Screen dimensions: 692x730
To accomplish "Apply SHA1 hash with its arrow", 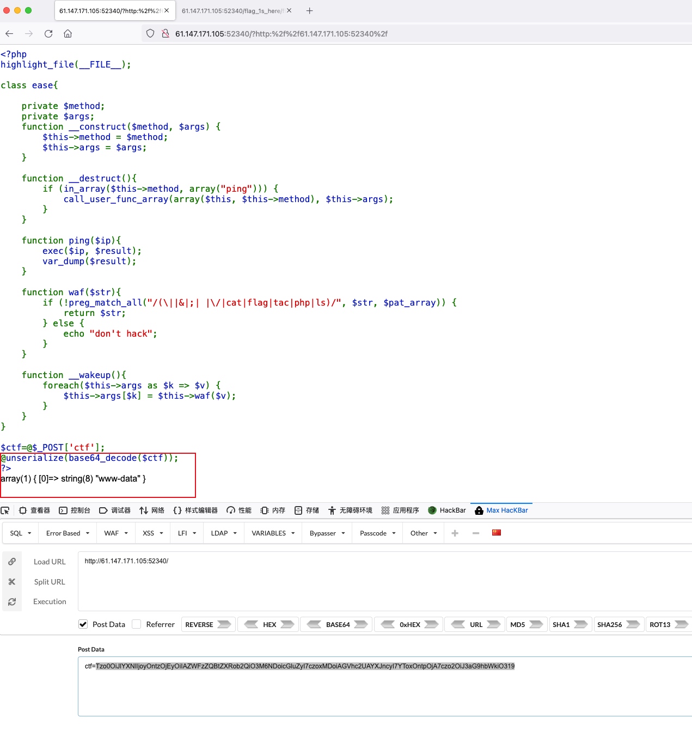I will tap(581, 624).
